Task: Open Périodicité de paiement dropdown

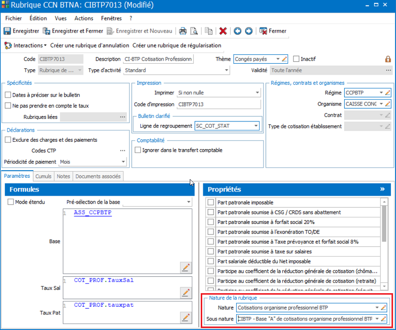Action: pyautogui.click(x=123, y=161)
